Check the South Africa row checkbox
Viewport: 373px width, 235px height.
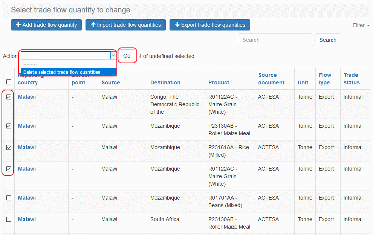tap(9, 219)
